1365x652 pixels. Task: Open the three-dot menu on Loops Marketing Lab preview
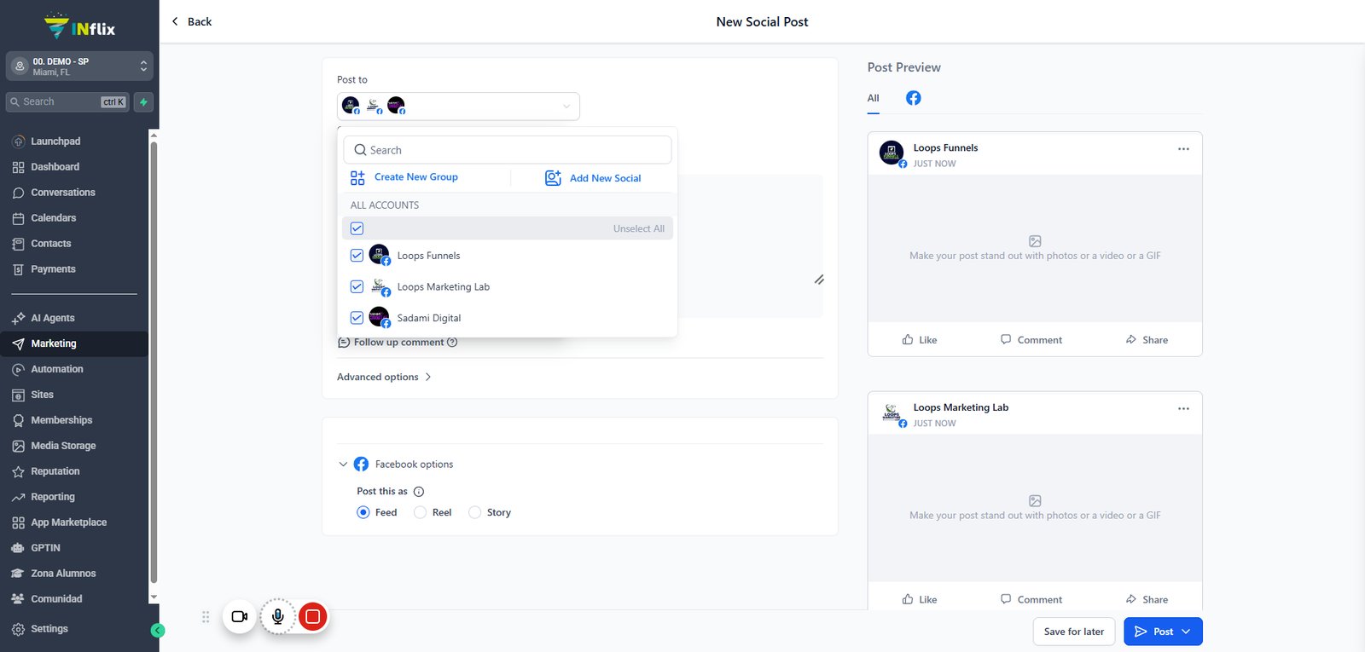tap(1183, 409)
